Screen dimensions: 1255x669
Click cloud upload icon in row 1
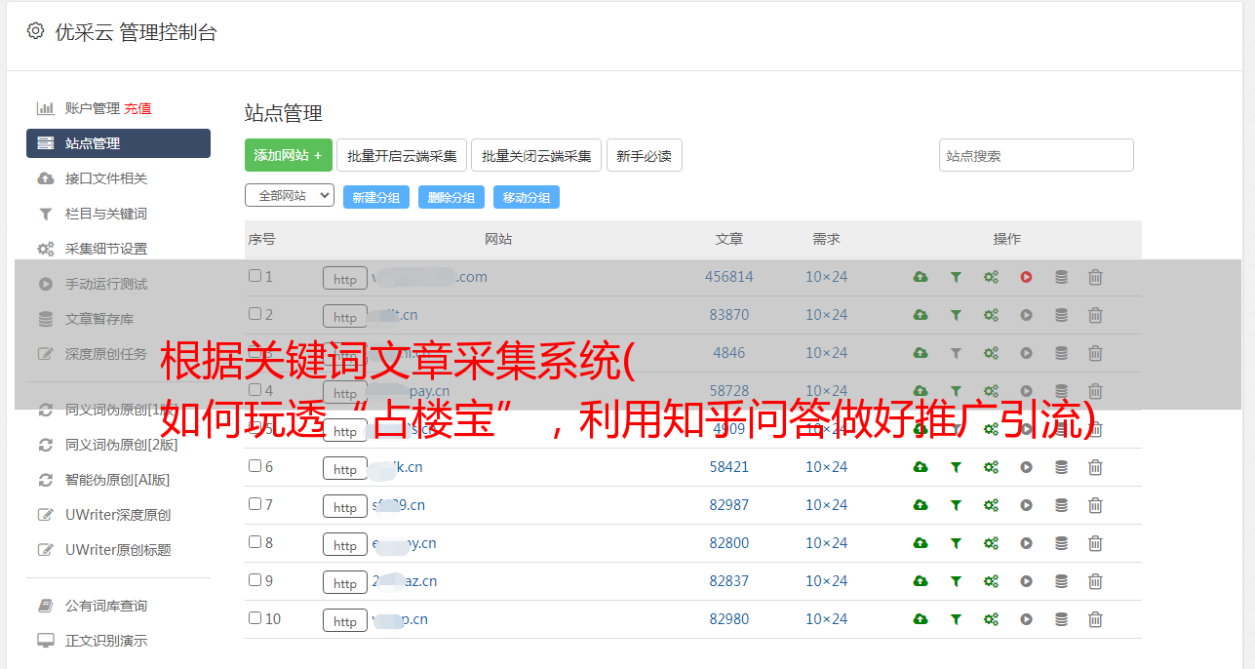click(920, 277)
